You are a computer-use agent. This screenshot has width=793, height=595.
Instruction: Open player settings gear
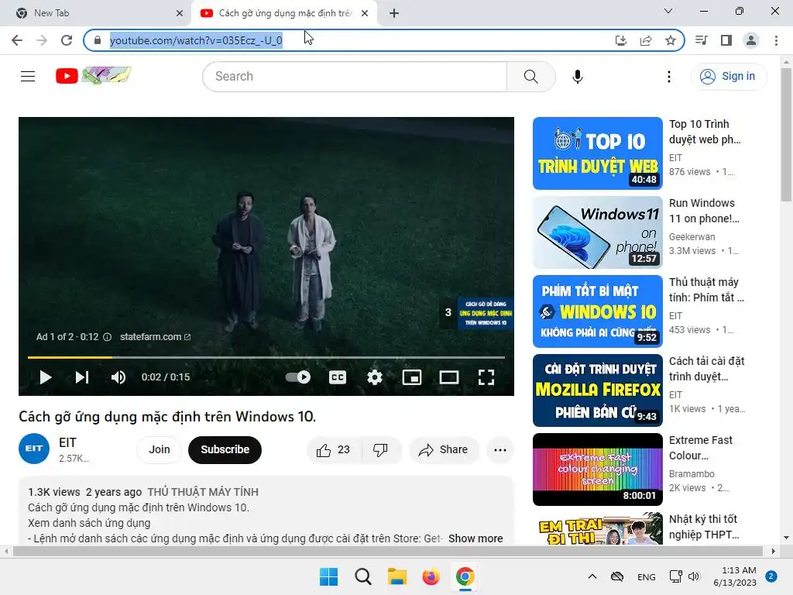click(374, 377)
